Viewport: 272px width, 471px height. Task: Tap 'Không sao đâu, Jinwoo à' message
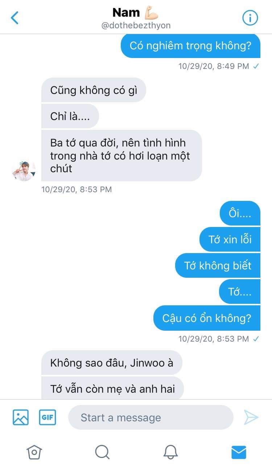coord(112,363)
